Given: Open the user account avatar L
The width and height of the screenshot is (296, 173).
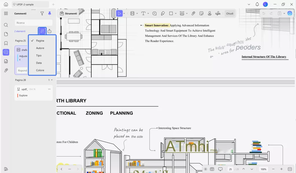Looking at the screenshot, I should tap(265, 4).
